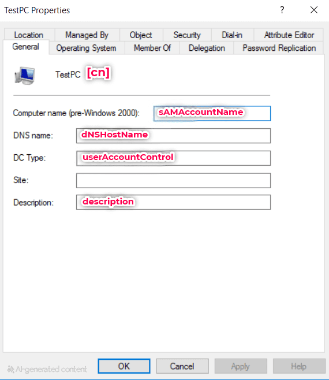Click the "Site:" label
Viewport: 329px width, 380px height.
tap(21, 180)
